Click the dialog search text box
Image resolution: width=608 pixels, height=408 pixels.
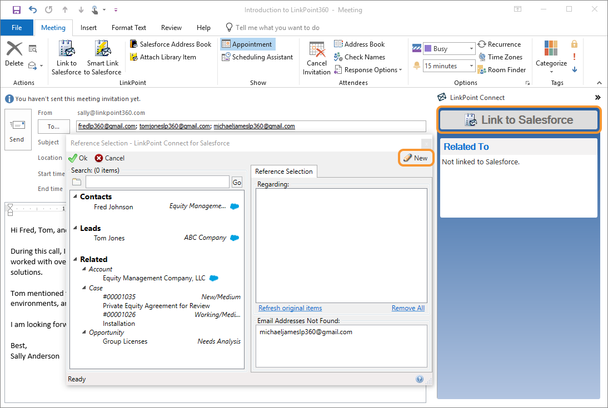pos(157,182)
